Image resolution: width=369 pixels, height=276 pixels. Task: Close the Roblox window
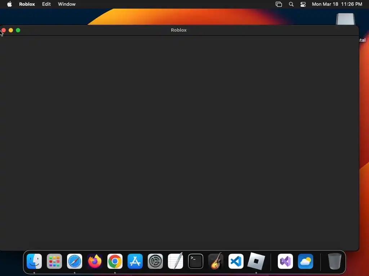tap(4, 30)
